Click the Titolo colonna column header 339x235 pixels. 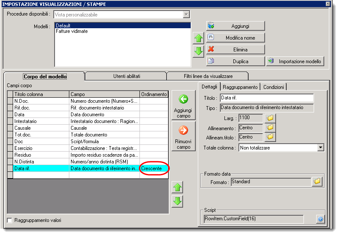tap(41, 94)
